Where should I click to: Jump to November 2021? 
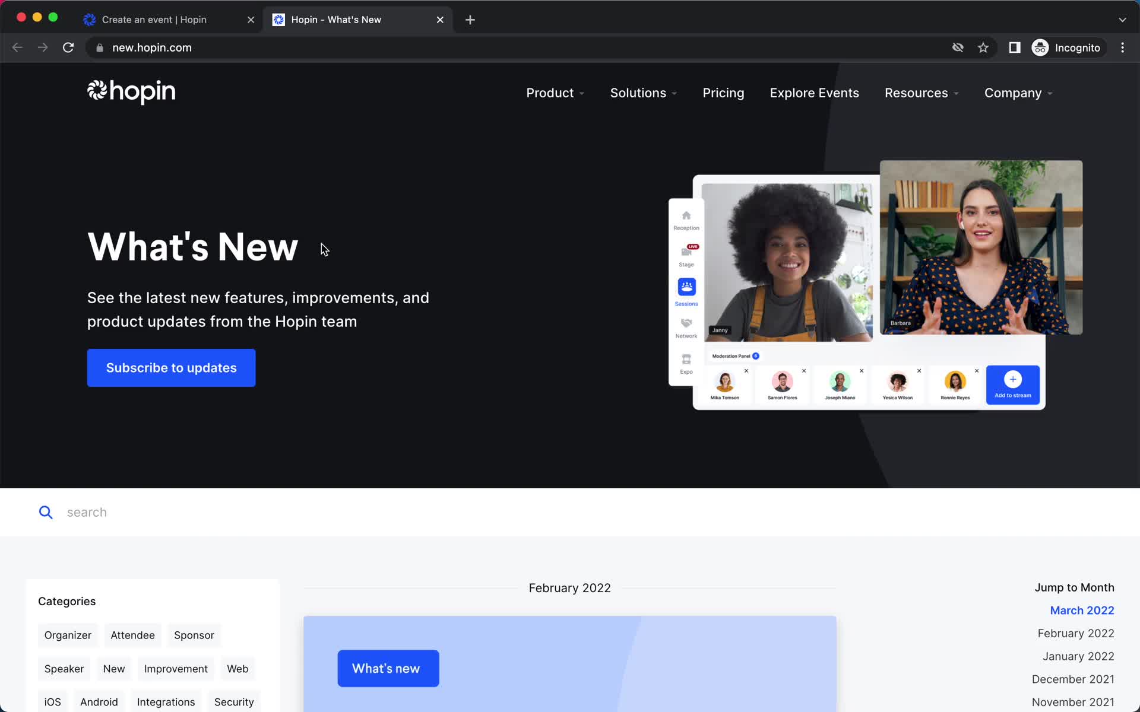click(x=1073, y=703)
